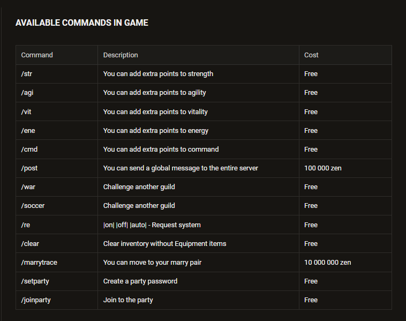Click 'Available Commands in Game' heading

click(82, 23)
